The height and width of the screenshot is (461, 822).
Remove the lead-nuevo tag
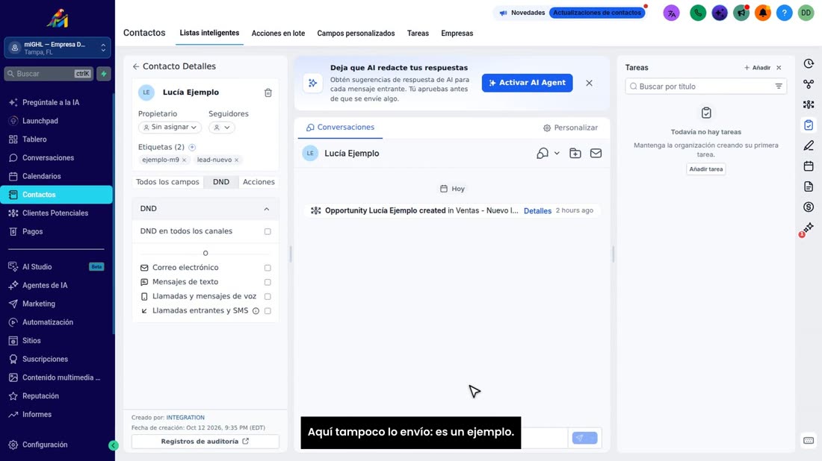(x=236, y=160)
